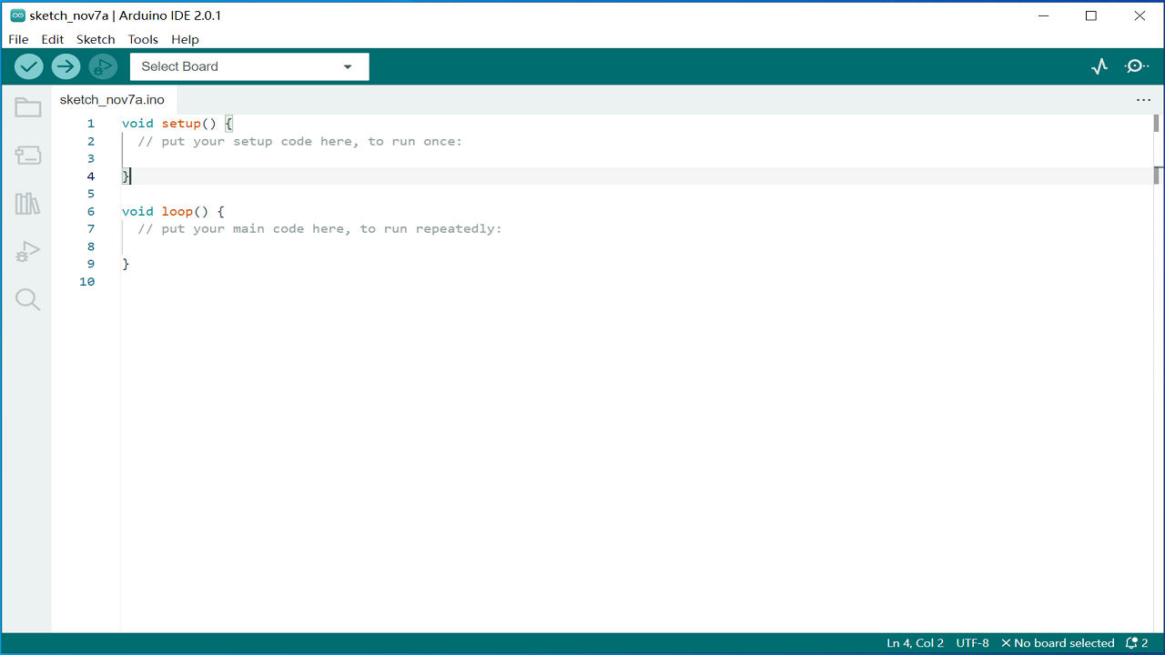
Task: Click the 'void loop() {' code line
Action: click(173, 211)
